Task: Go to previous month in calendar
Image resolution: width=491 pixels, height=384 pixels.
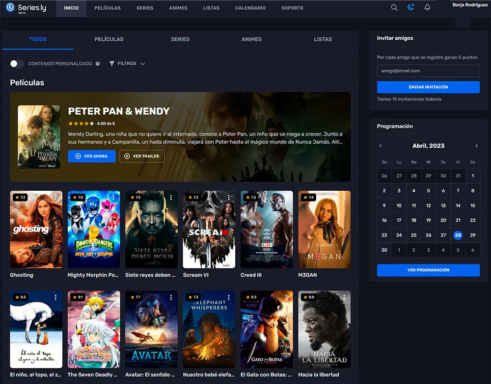Action: (x=381, y=146)
